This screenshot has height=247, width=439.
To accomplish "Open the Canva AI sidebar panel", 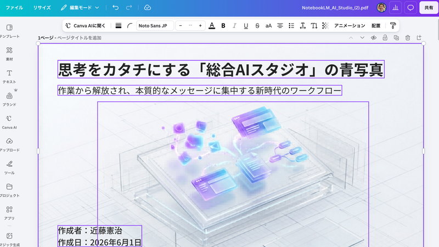I will (x=9, y=122).
